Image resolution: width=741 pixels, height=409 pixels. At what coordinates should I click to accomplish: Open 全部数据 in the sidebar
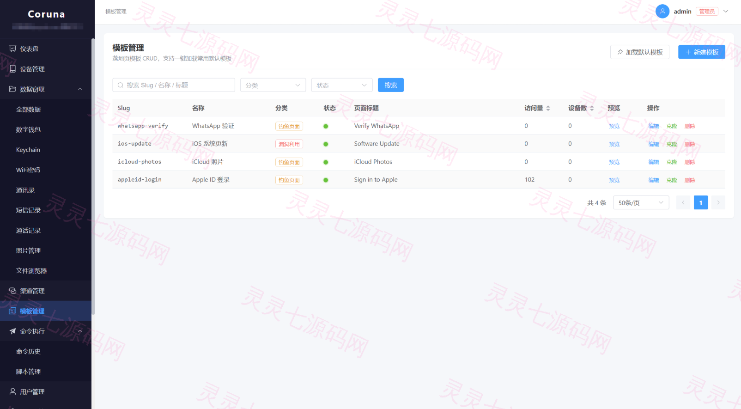(x=29, y=110)
